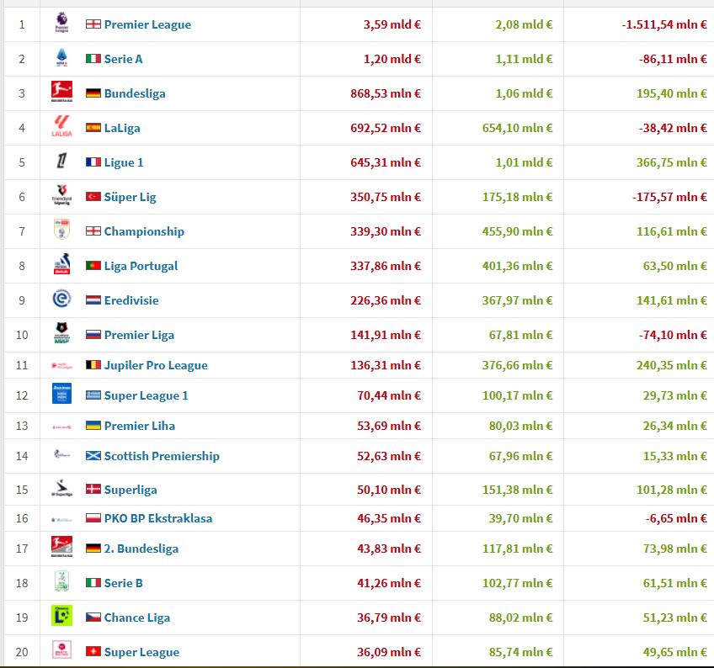The image size is (714, 668).
Task: Open the PKO BP Ekstraklasa link
Action: [x=158, y=518]
